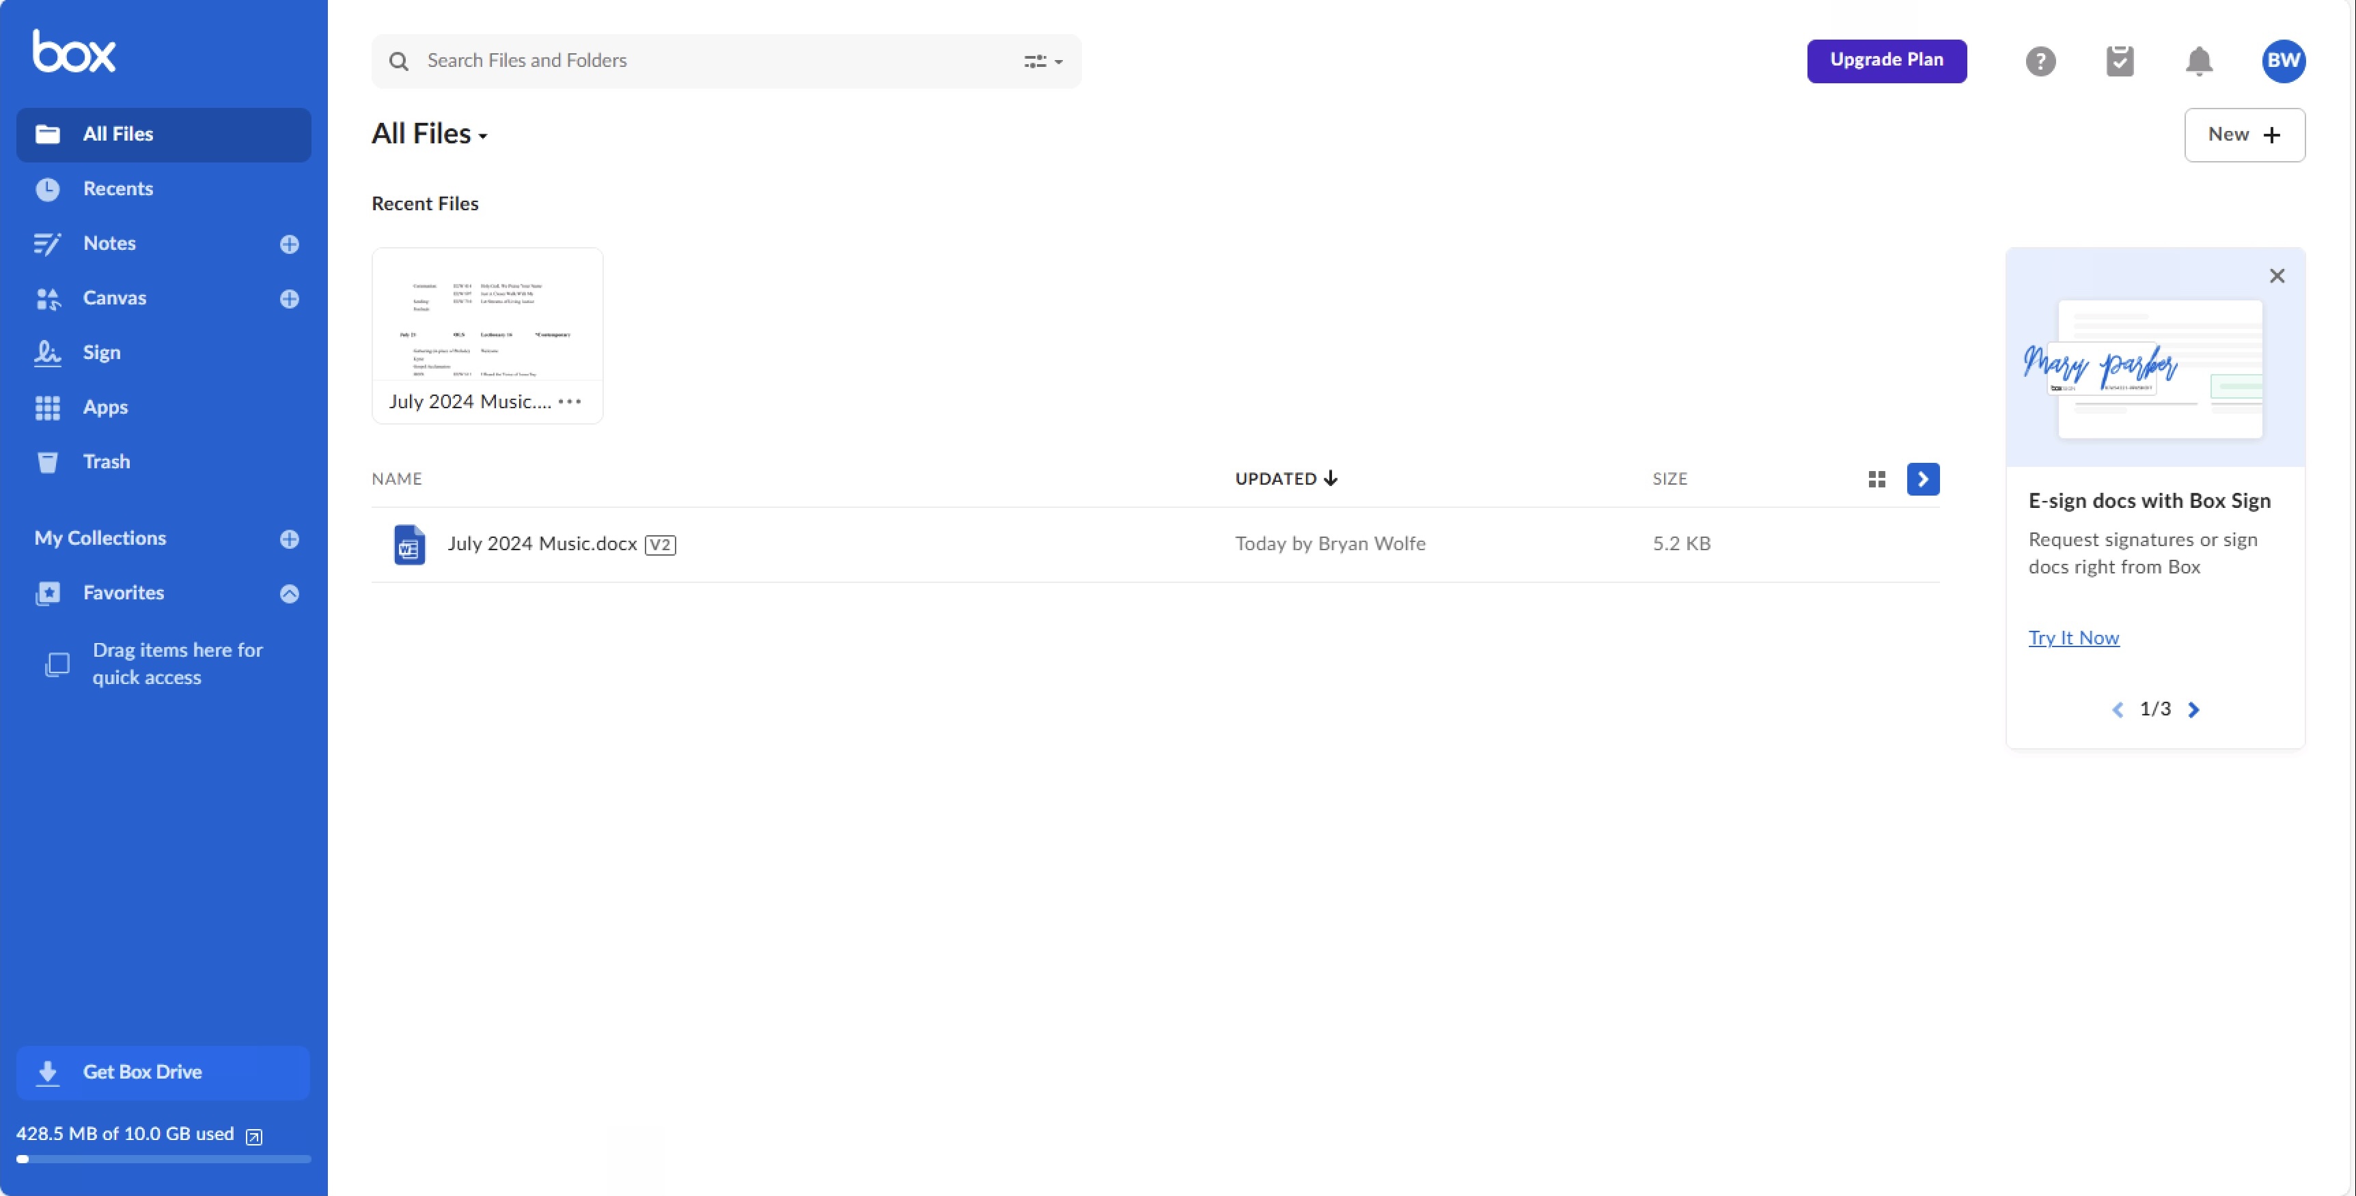This screenshot has height=1196, width=2356.
Task: Add a new collection via plus icon
Action: coord(289,539)
